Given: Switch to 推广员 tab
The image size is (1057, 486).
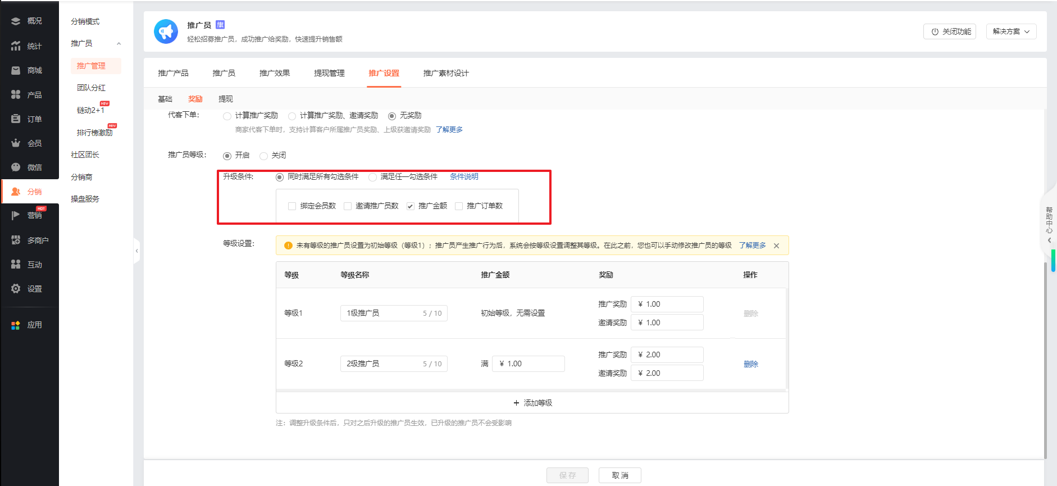Looking at the screenshot, I should tap(224, 73).
